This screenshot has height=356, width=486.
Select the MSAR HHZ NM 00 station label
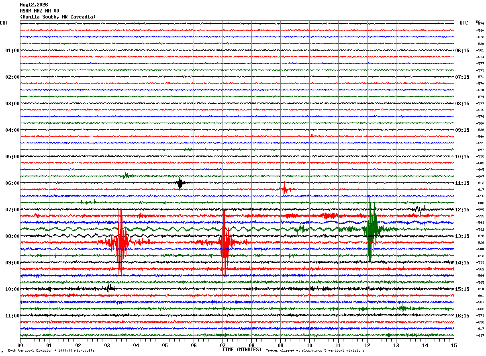tap(39, 11)
